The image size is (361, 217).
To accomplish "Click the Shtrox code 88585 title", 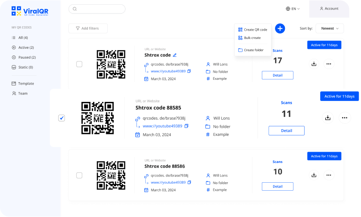I will 158,108.
